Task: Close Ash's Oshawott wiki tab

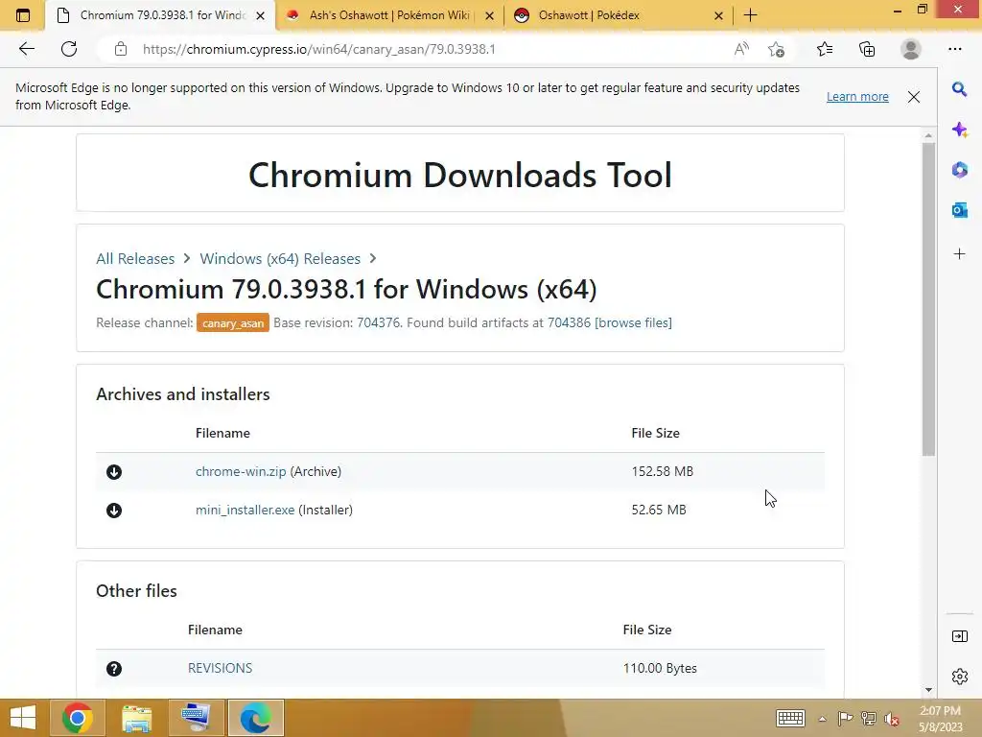Action: [490, 15]
